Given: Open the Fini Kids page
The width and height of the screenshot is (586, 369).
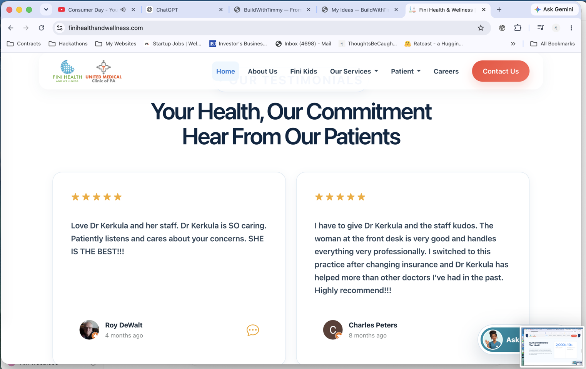Looking at the screenshot, I should (x=304, y=71).
